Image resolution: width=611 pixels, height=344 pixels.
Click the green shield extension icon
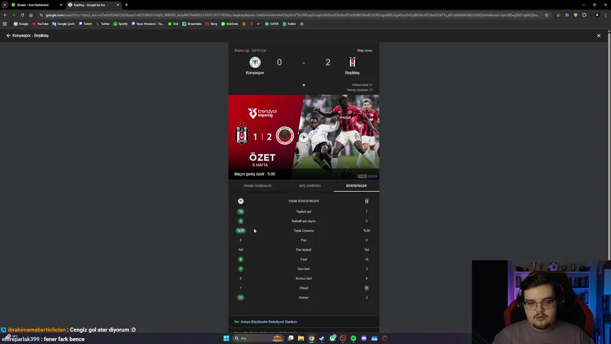(576, 15)
